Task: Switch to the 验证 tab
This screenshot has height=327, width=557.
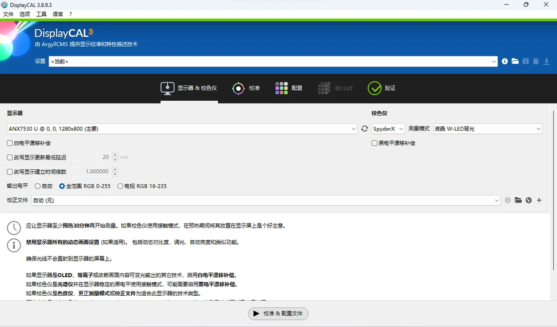Action: (382, 88)
